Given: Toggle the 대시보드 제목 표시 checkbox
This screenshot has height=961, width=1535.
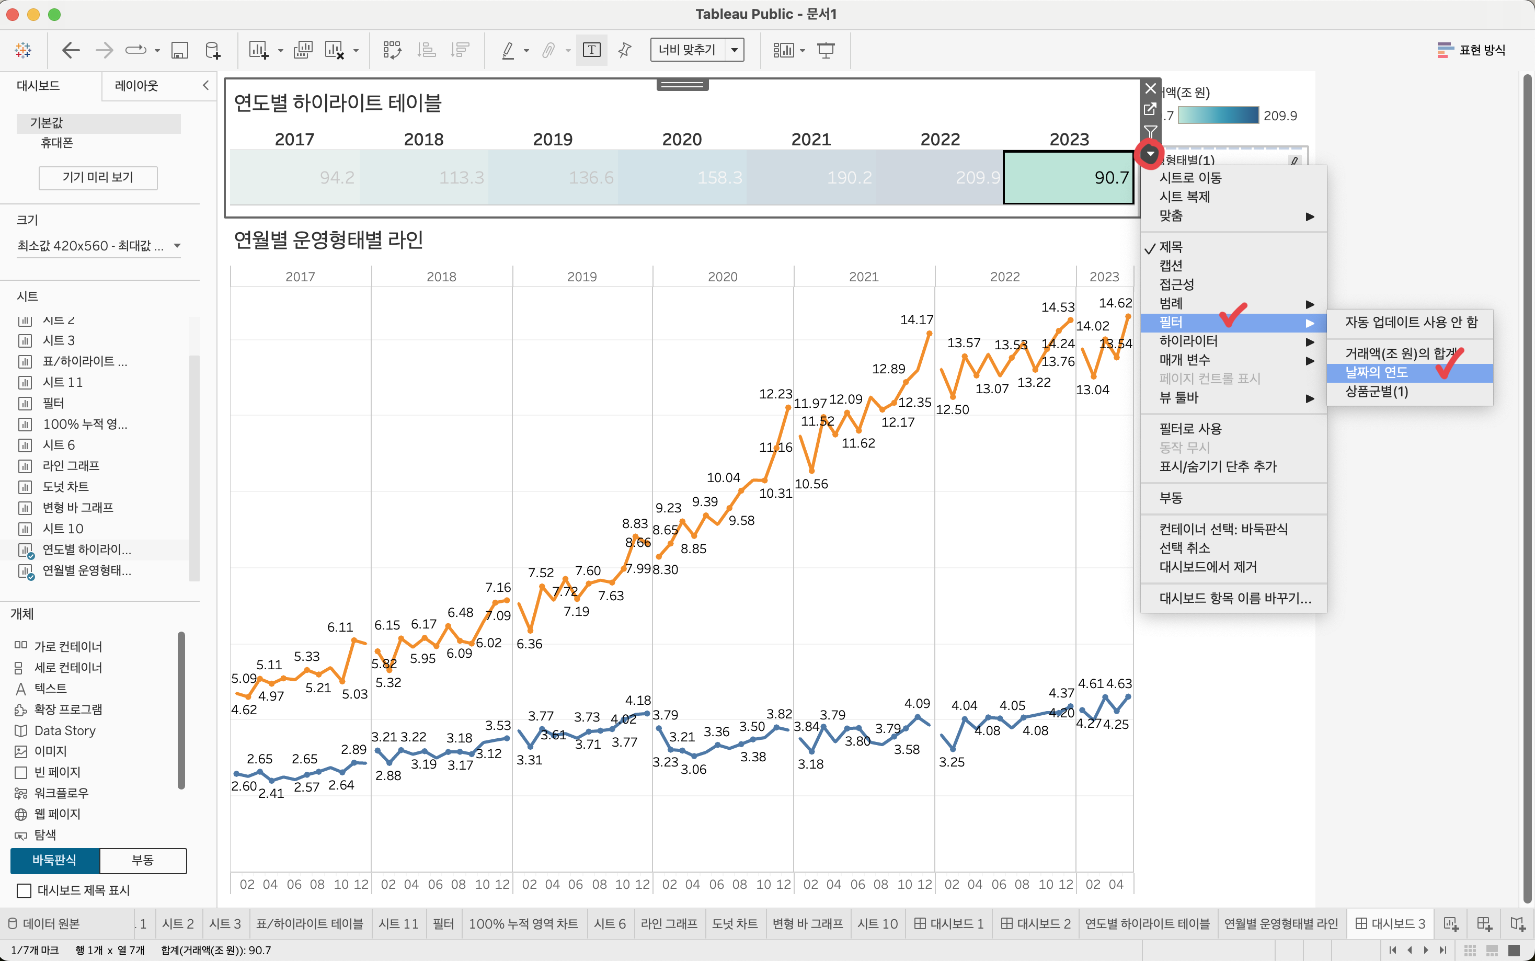Looking at the screenshot, I should pos(24,890).
